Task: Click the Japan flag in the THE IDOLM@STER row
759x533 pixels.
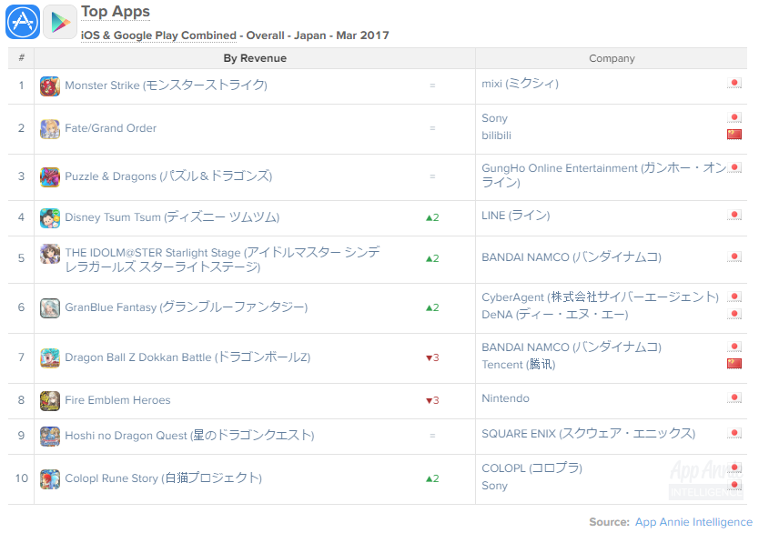Action: 734,256
